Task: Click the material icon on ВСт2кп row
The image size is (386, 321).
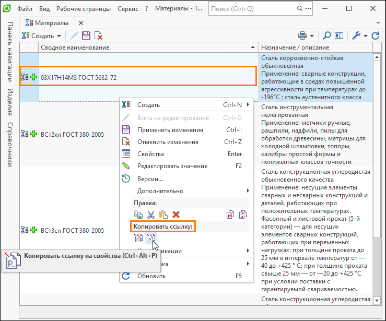Action: pyautogui.click(x=25, y=134)
